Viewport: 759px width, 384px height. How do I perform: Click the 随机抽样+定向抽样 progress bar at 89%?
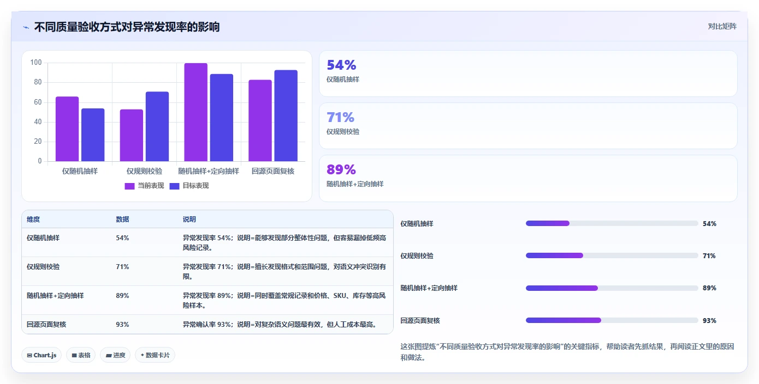(x=612, y=288)
